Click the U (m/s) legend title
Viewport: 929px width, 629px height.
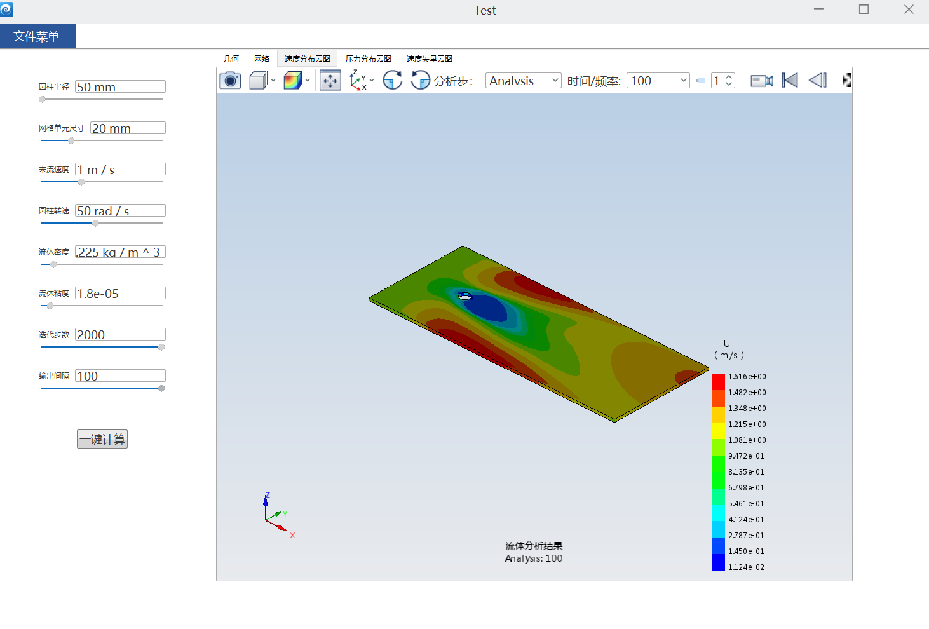click(728, 349)
